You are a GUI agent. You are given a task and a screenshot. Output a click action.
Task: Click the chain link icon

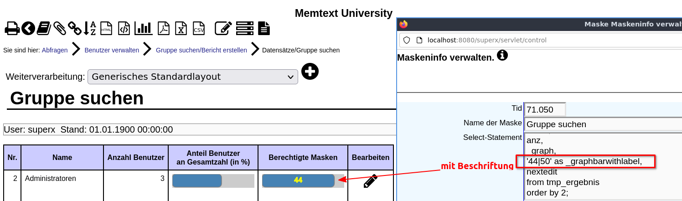pyautogui.click(x=75, y=28)
